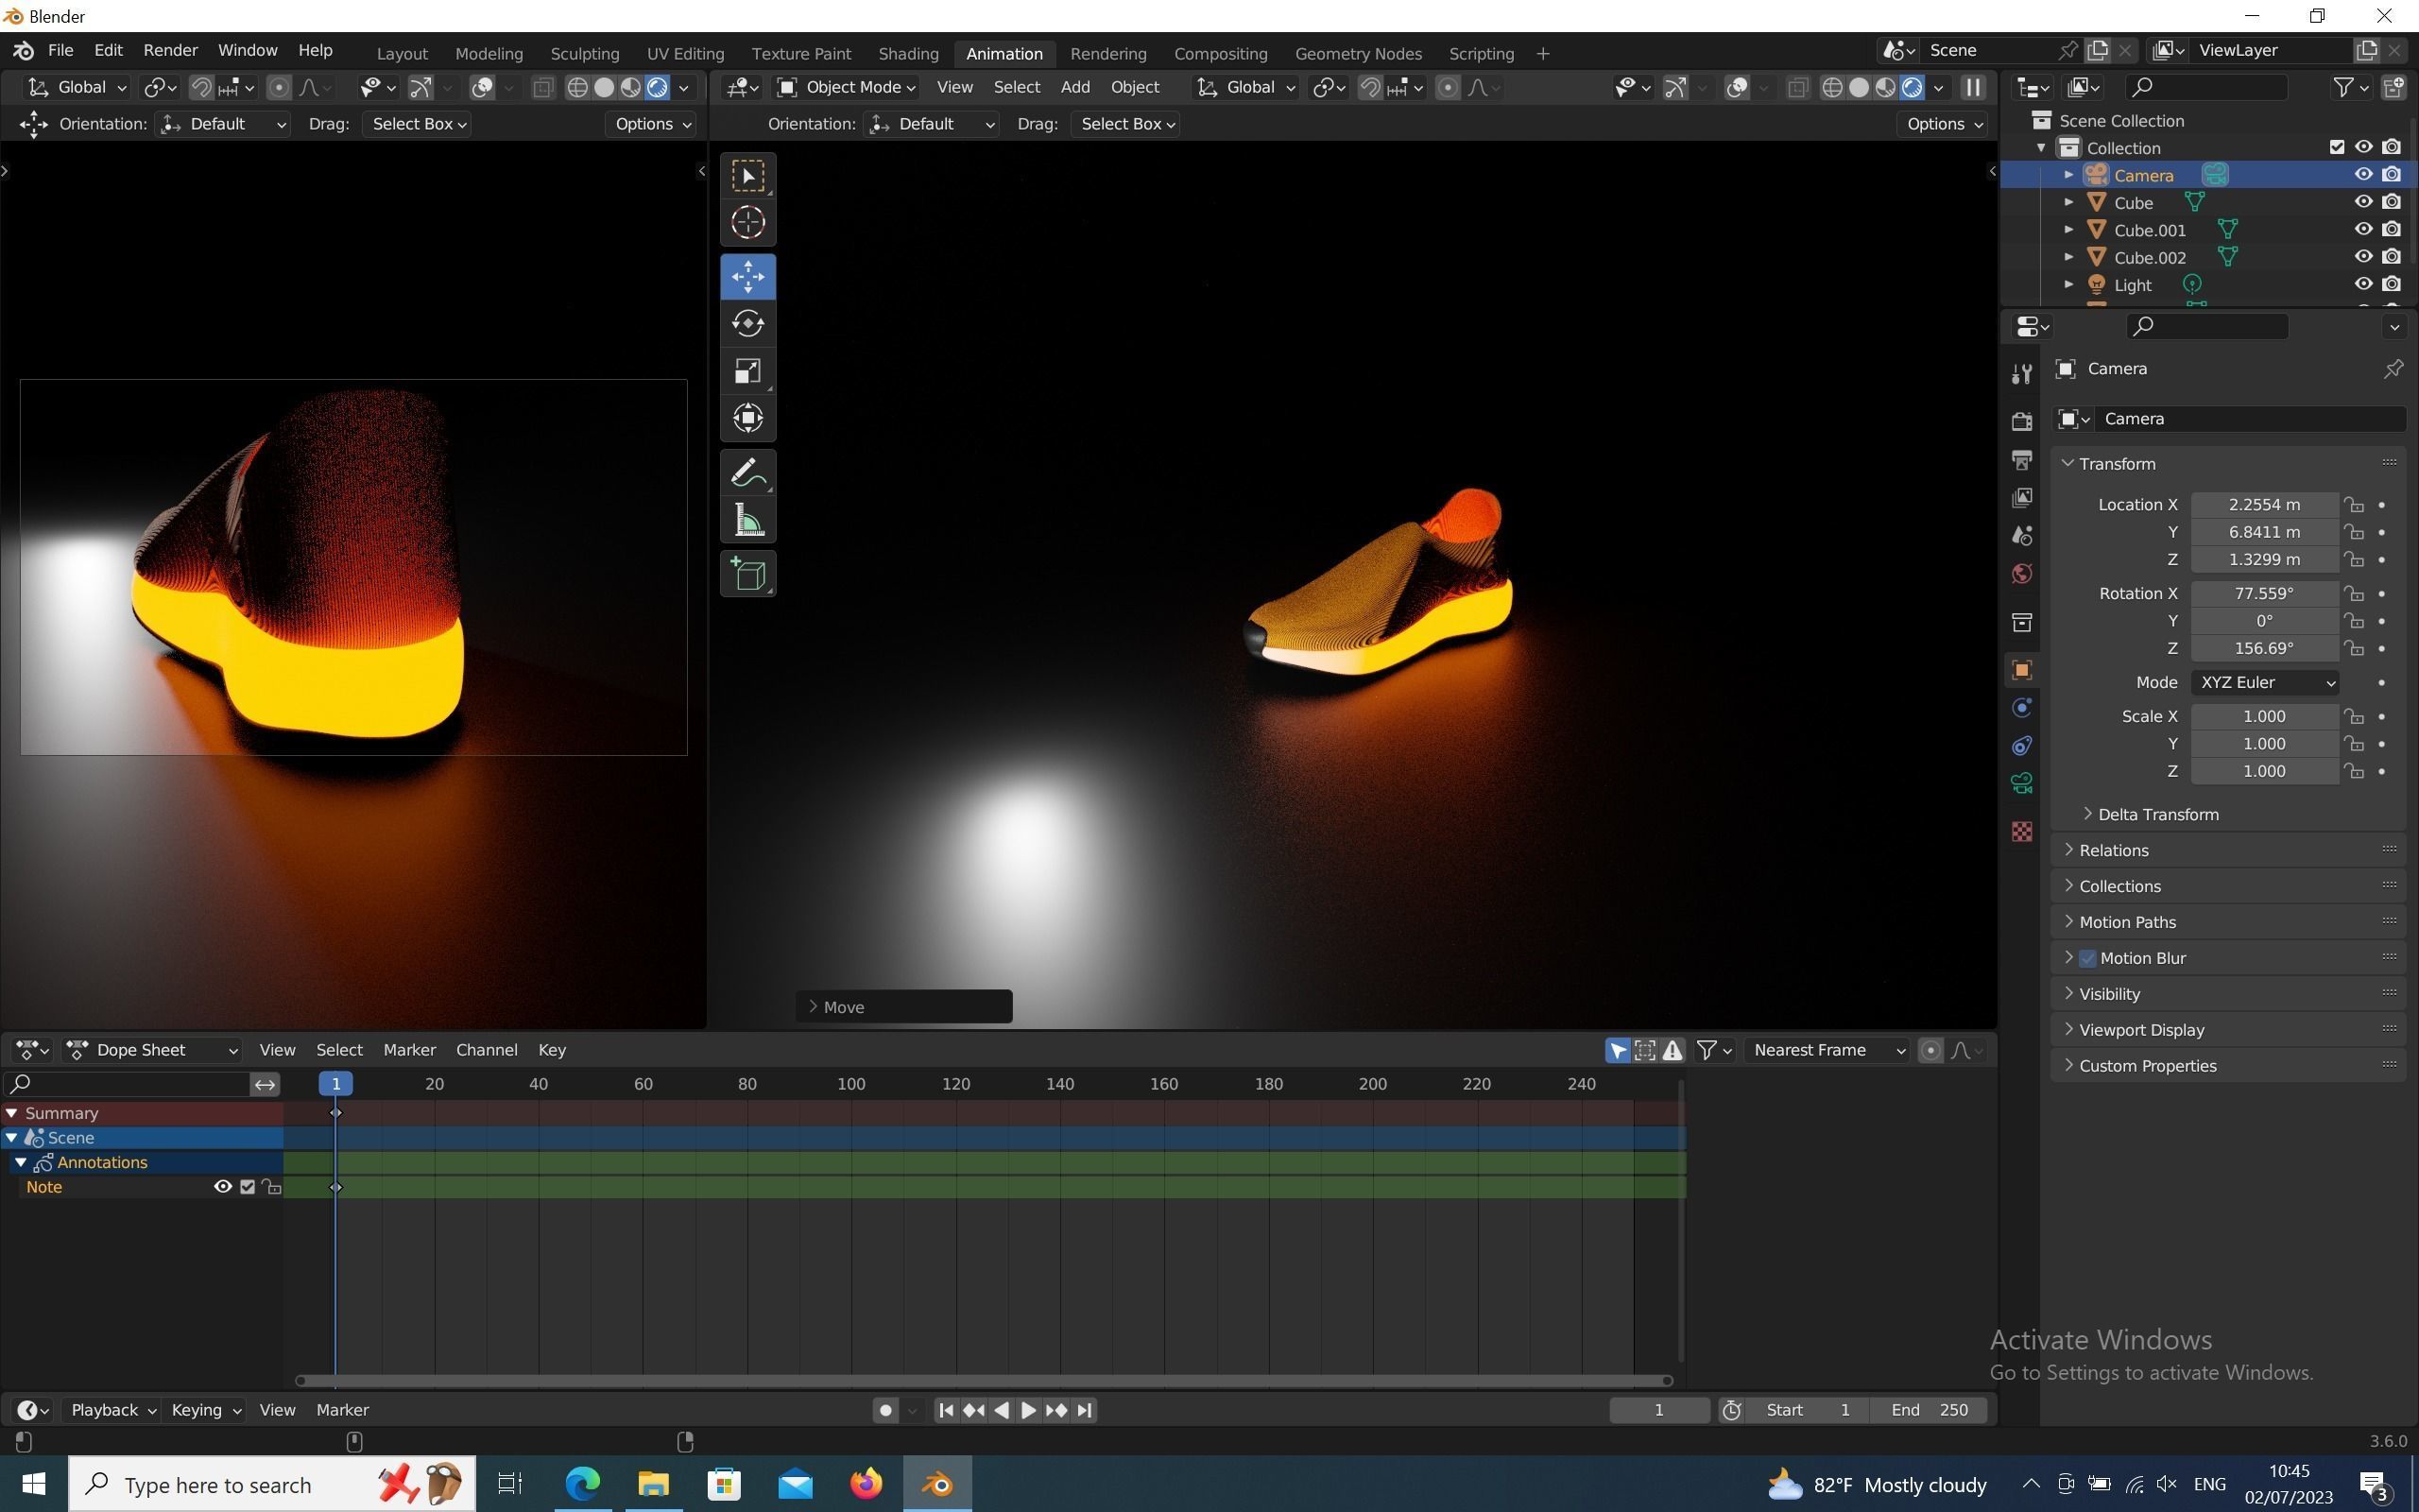
Task: Pin the Camera properties panel
Action: pyautogui.click(x=2393, y=369)
